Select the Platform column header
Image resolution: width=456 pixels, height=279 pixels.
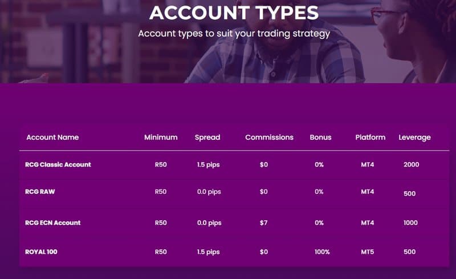point(370,137)
